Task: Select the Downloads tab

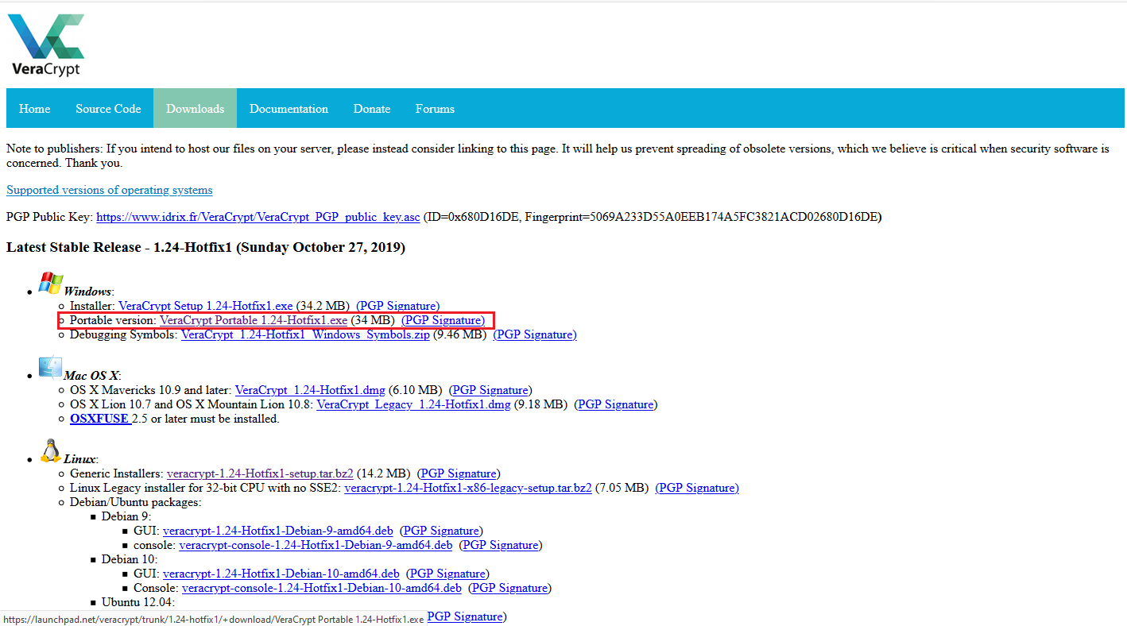Action: pyautogui.click(x=195, y=109)
